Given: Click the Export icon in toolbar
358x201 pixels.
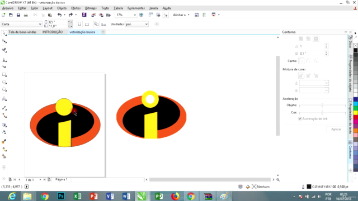Looking at the screenshot, I should (x=101, y=15).
